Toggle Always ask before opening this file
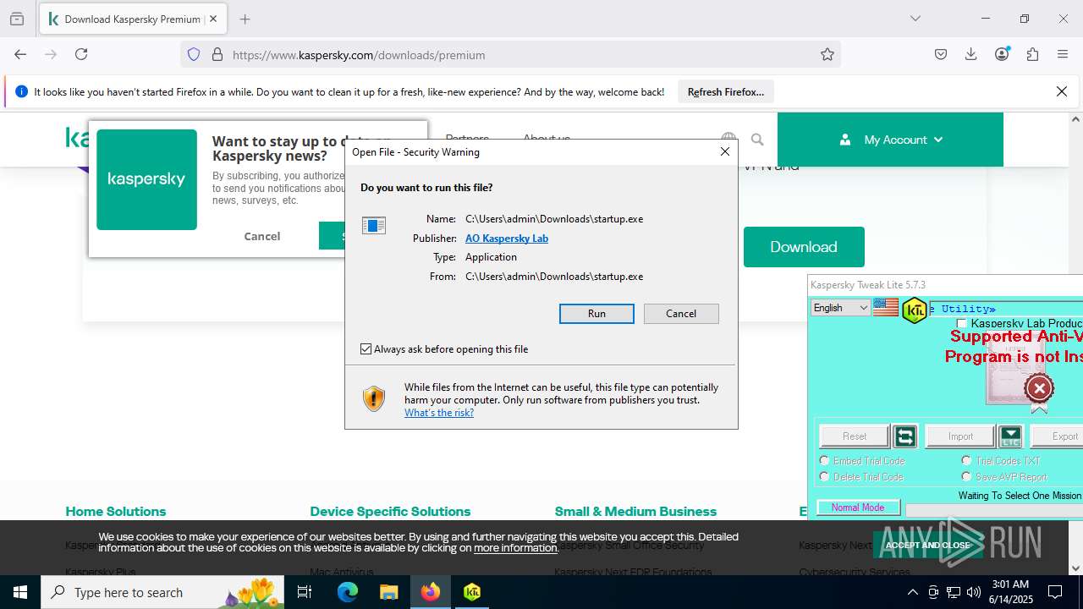This screenshot has width=1083, height=609. [x=366, y=348]
